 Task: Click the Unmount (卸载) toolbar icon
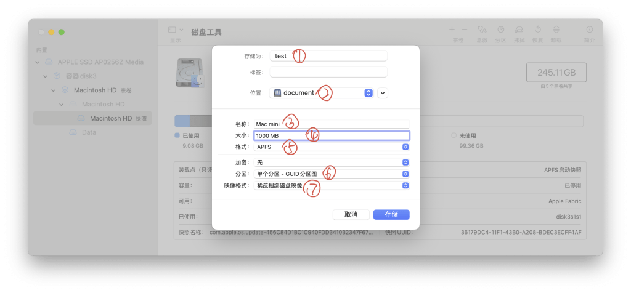tap(556, 30)
